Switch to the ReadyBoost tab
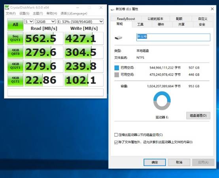 [126, 19]
